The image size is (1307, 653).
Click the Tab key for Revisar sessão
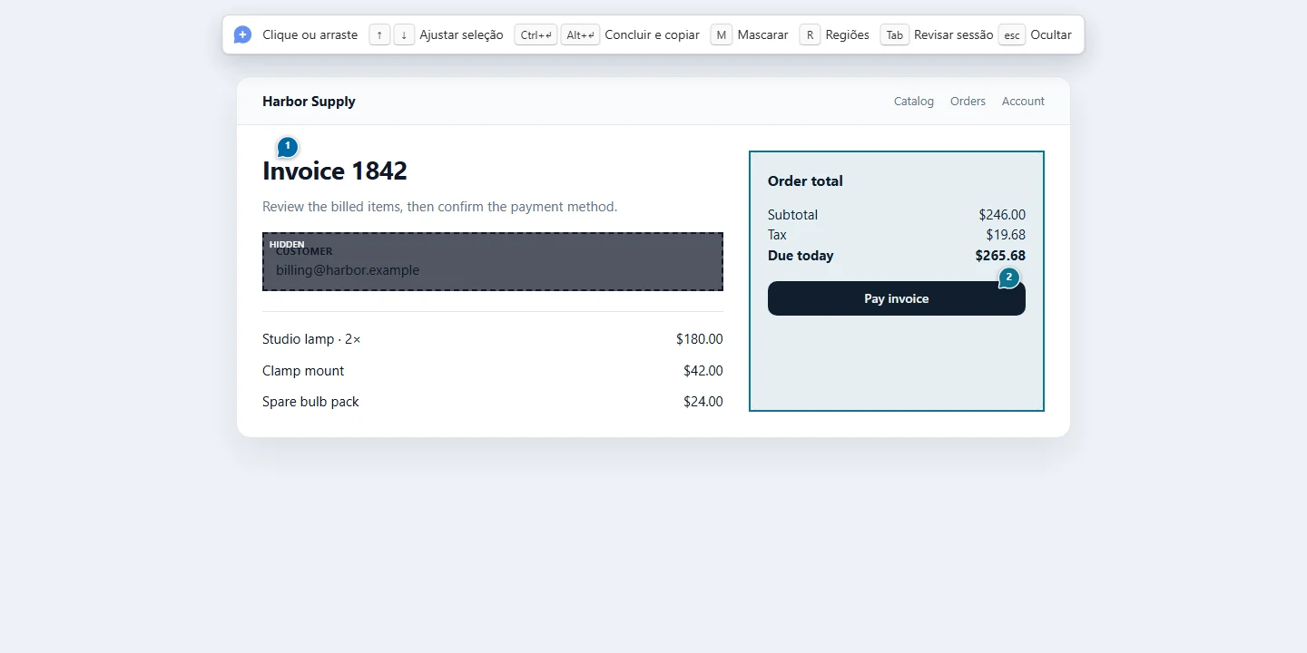(895, 34)
